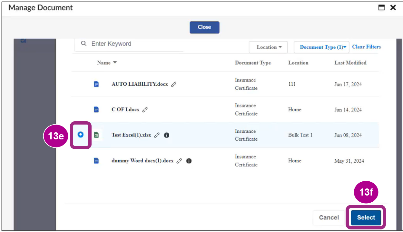
Task: Select the radio button for Test Excel(1).xlsx
Action: (81, 135)
